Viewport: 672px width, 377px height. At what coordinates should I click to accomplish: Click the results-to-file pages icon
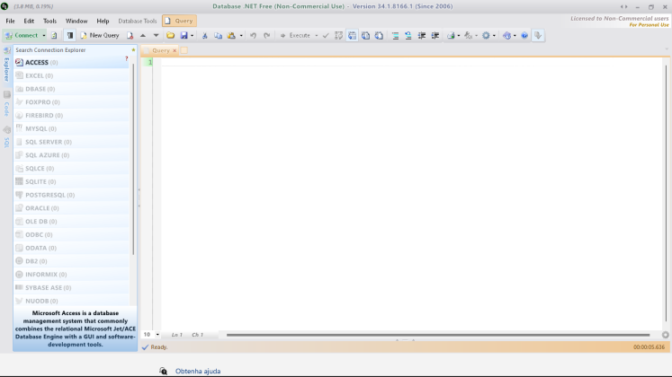pos(379,36)
